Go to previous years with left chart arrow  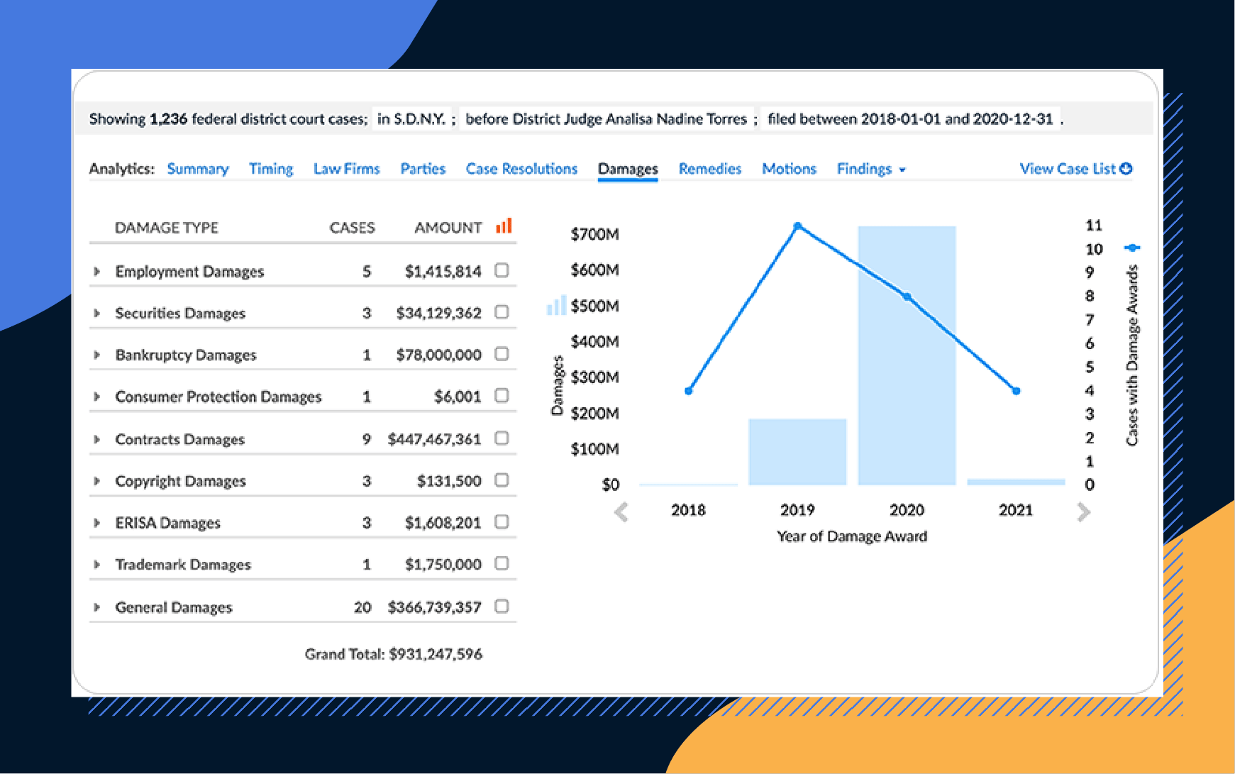tap(621, 511)
